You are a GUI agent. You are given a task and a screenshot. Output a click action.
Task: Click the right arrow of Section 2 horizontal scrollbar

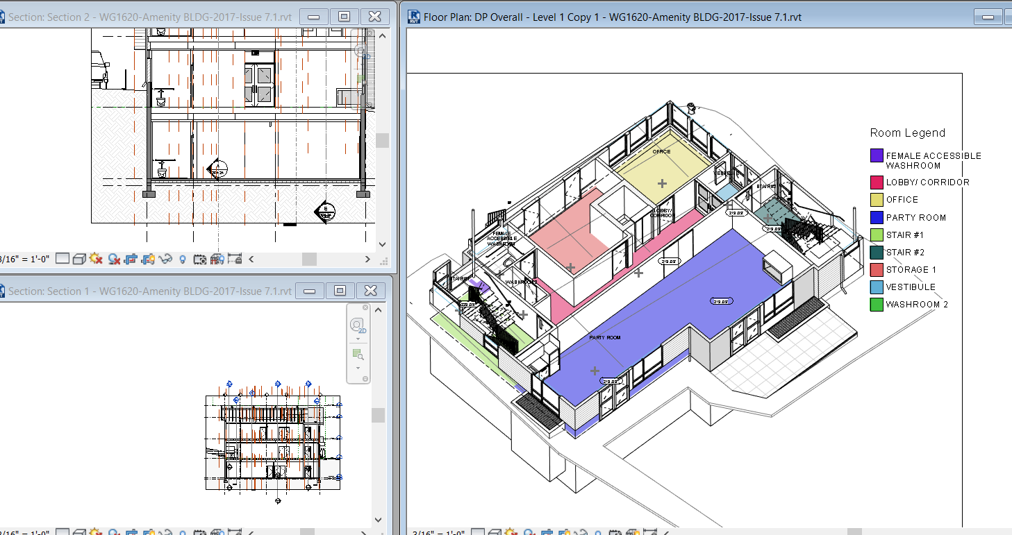(x=367, y=258)
